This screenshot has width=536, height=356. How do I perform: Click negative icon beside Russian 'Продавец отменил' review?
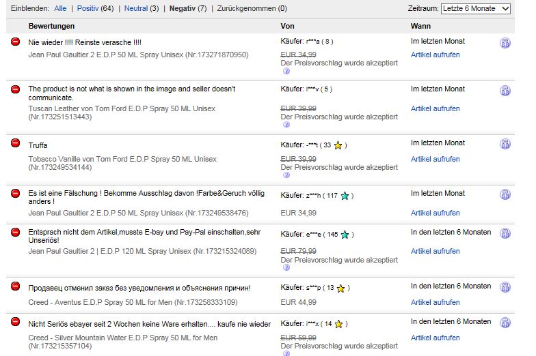(15, 286)
